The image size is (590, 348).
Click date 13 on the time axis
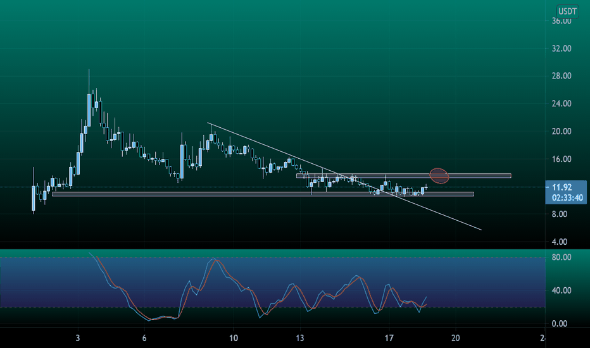coord(300,338)
